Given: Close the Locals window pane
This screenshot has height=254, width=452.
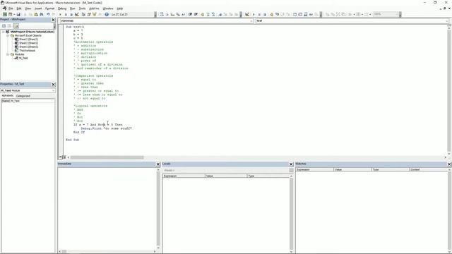Looking at the screenshot, I should click(291, 164).
